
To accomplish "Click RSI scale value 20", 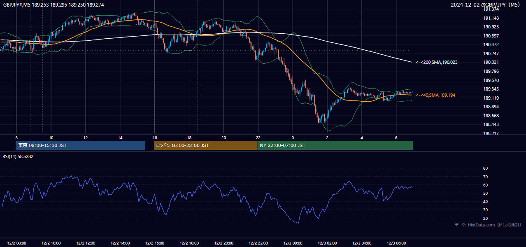I will (485, 218).
